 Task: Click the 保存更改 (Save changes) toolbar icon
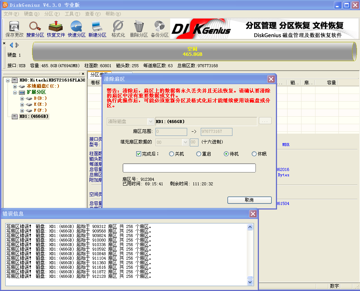[x=14, y=29]
